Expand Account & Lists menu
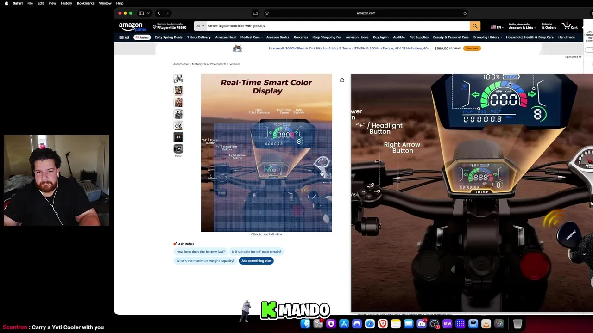The image size is (593, 333). click(522, 26)
